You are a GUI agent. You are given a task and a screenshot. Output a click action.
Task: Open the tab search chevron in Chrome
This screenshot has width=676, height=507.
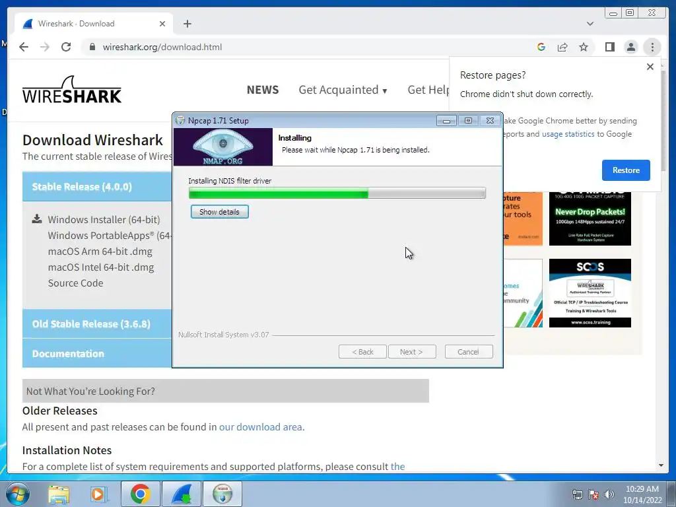tap(590, 24)
